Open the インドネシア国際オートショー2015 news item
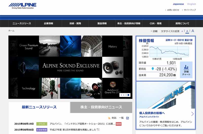 click(x=82, y=124)
